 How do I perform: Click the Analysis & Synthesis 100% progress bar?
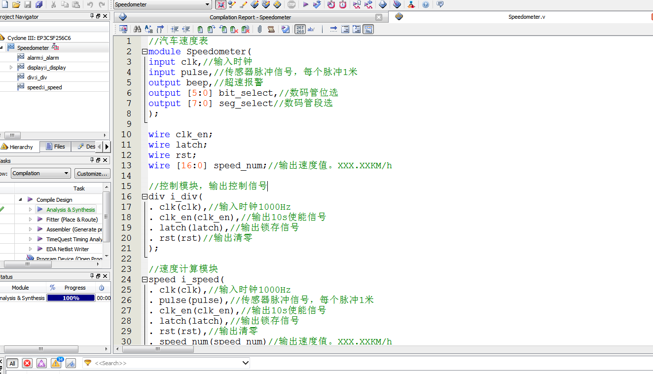coord(71,298)
